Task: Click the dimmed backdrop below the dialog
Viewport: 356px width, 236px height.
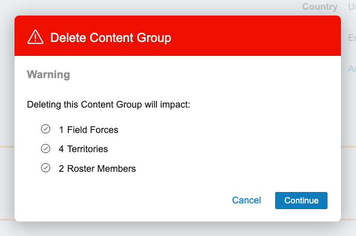Action: pyautogui.click(x=176, y=229)
